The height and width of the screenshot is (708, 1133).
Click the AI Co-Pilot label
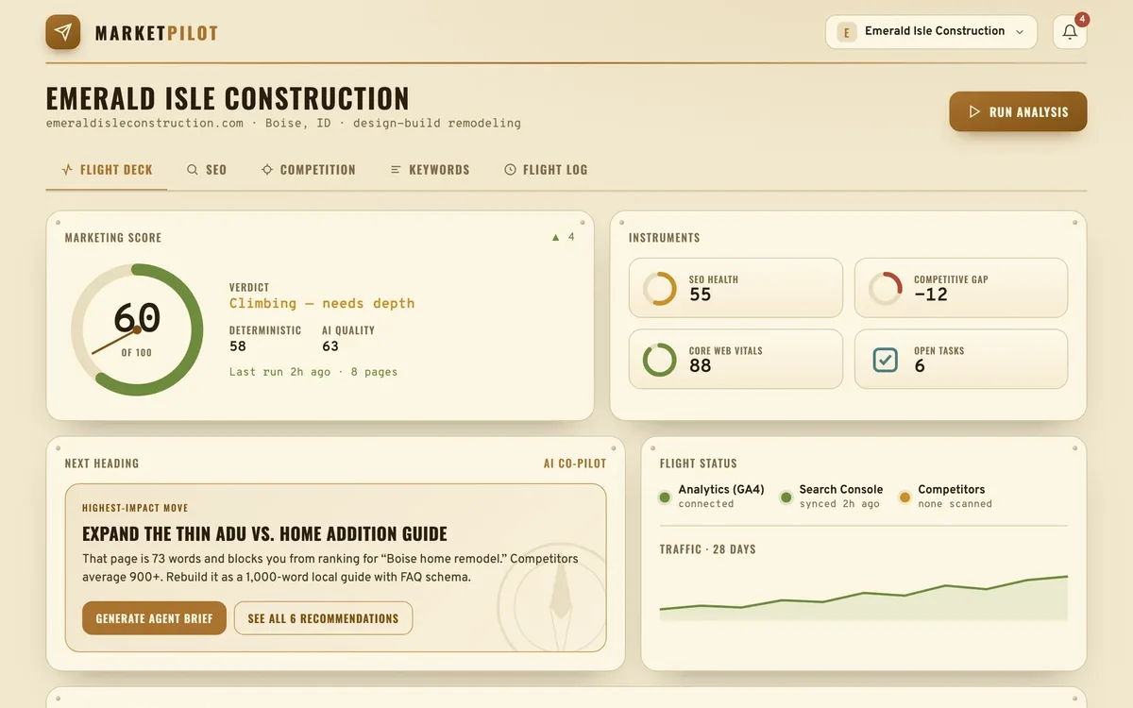[575, 464]
